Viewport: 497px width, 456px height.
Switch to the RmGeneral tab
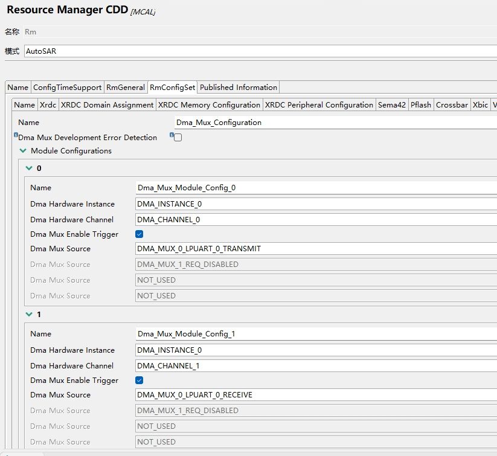tap(126, 88)
